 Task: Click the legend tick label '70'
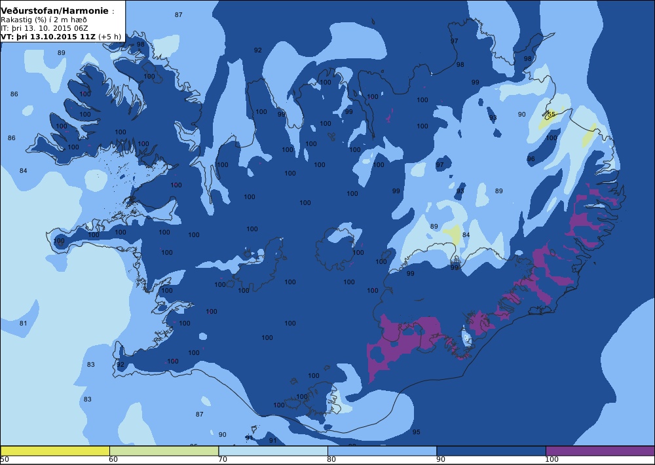[222, 460]
